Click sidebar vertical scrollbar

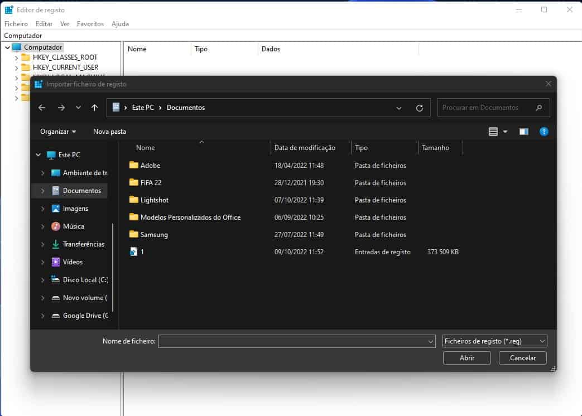113,267
